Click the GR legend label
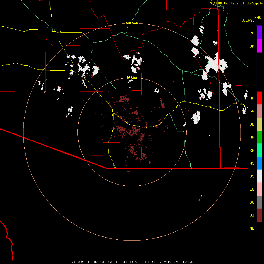 click(252, 111)
